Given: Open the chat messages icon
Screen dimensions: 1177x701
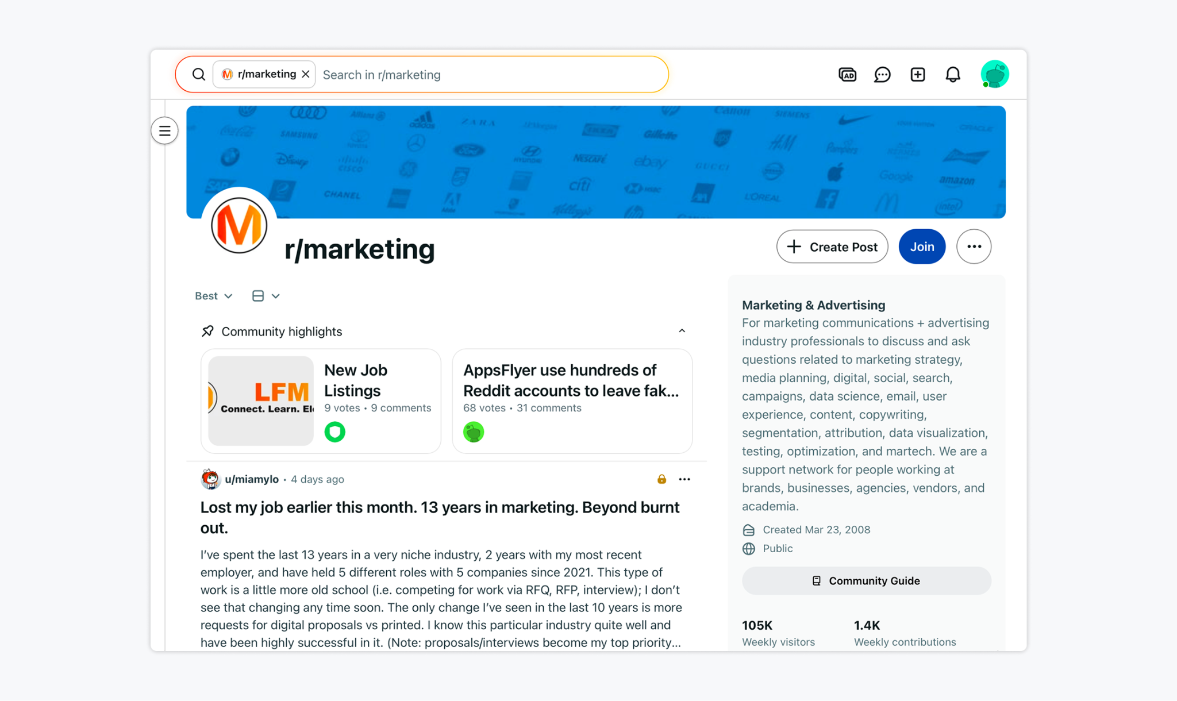Looking at the screenshot, I should (882, 75).
